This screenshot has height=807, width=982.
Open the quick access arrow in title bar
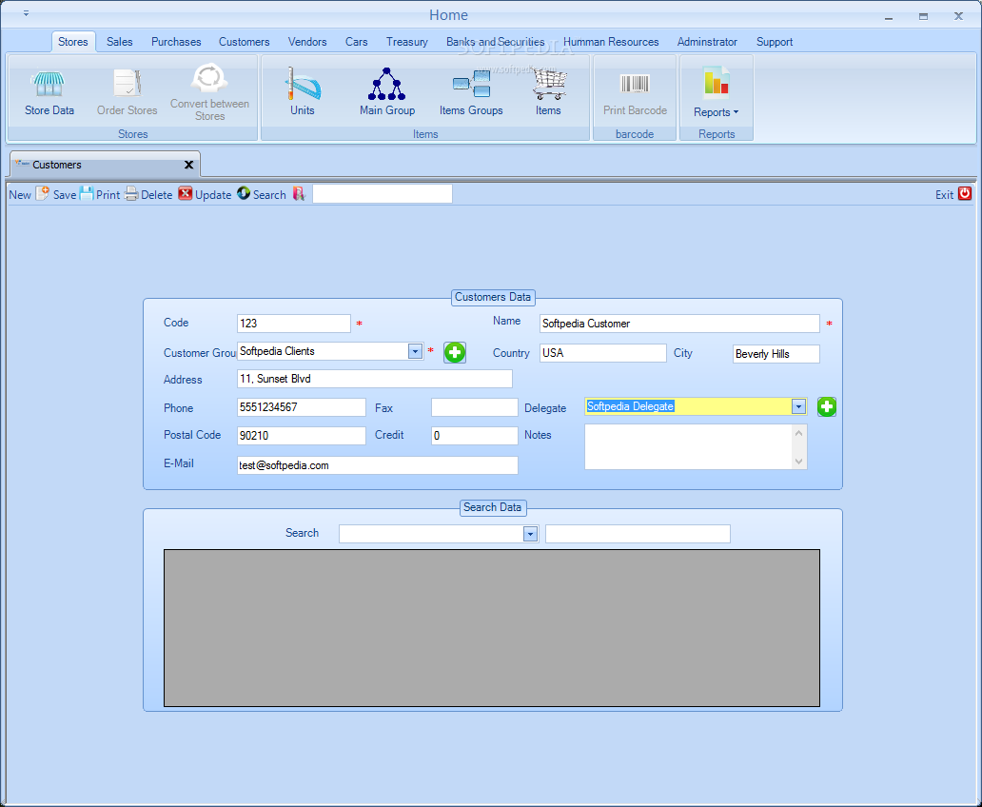(x=26, y=13)
